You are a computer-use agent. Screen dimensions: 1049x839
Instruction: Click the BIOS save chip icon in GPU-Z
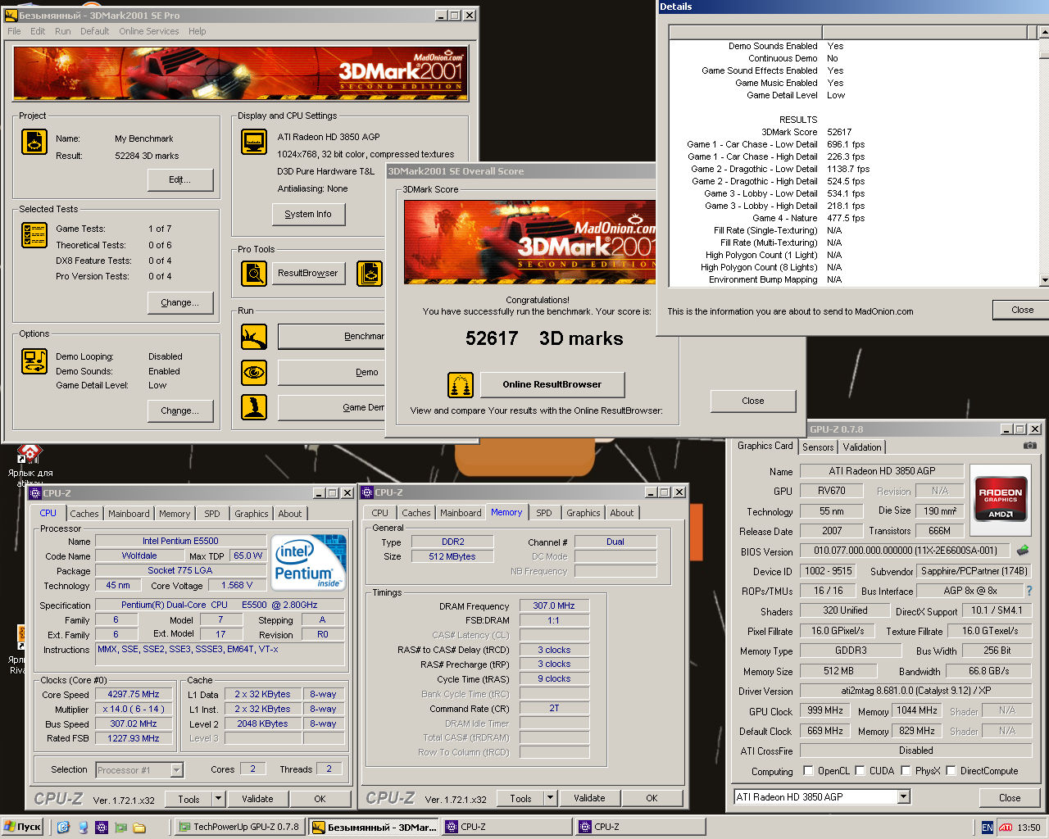click(x=1023, y=551)
